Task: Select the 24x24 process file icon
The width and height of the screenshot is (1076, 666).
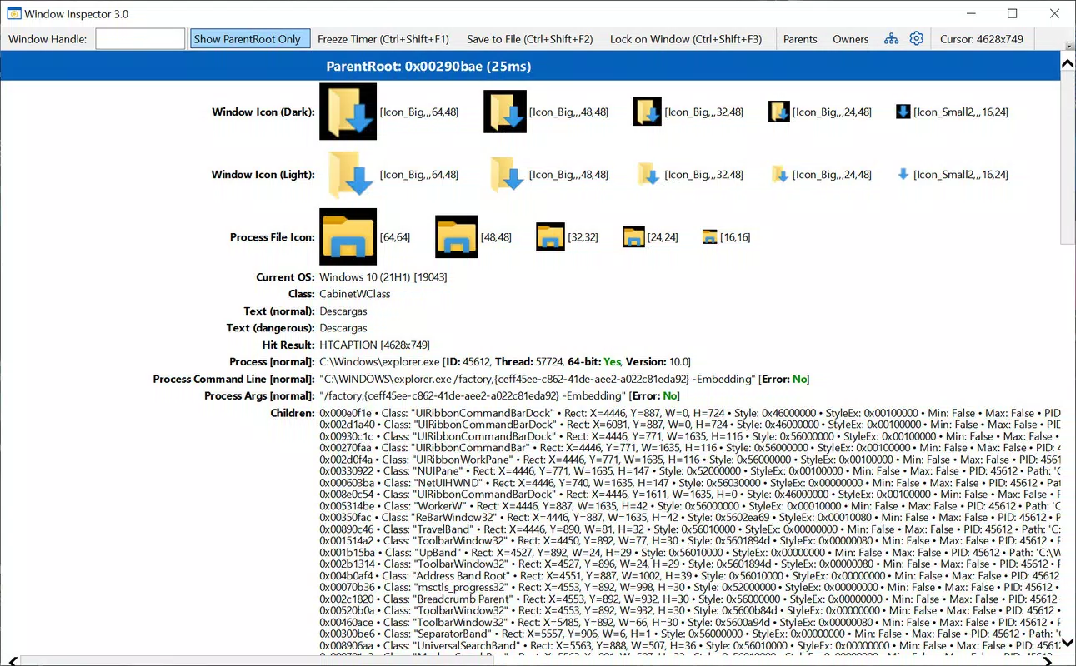Action: coord(634,236)
